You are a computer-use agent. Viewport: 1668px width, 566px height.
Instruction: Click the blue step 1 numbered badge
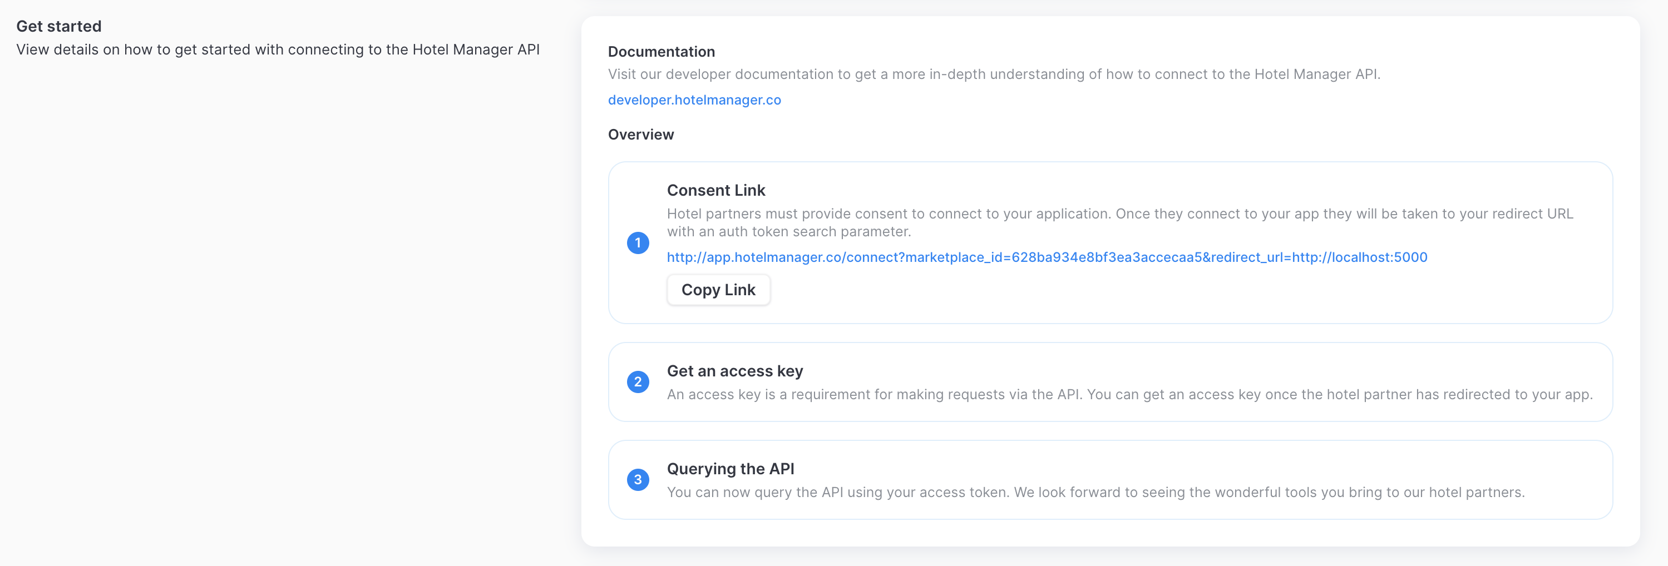point(638,242)
